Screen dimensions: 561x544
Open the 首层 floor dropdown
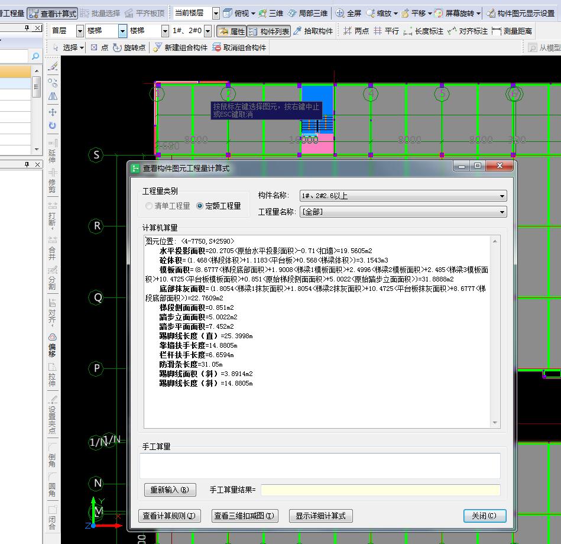point(80,31)
